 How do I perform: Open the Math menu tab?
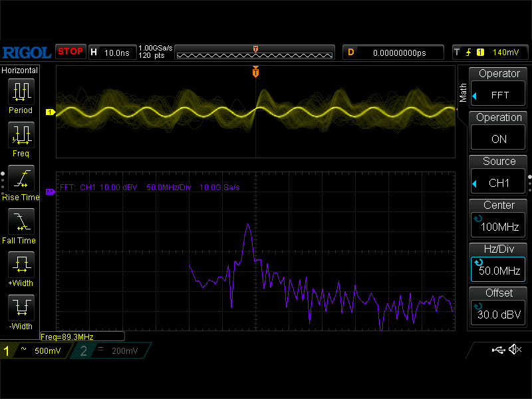coord(464,92)
